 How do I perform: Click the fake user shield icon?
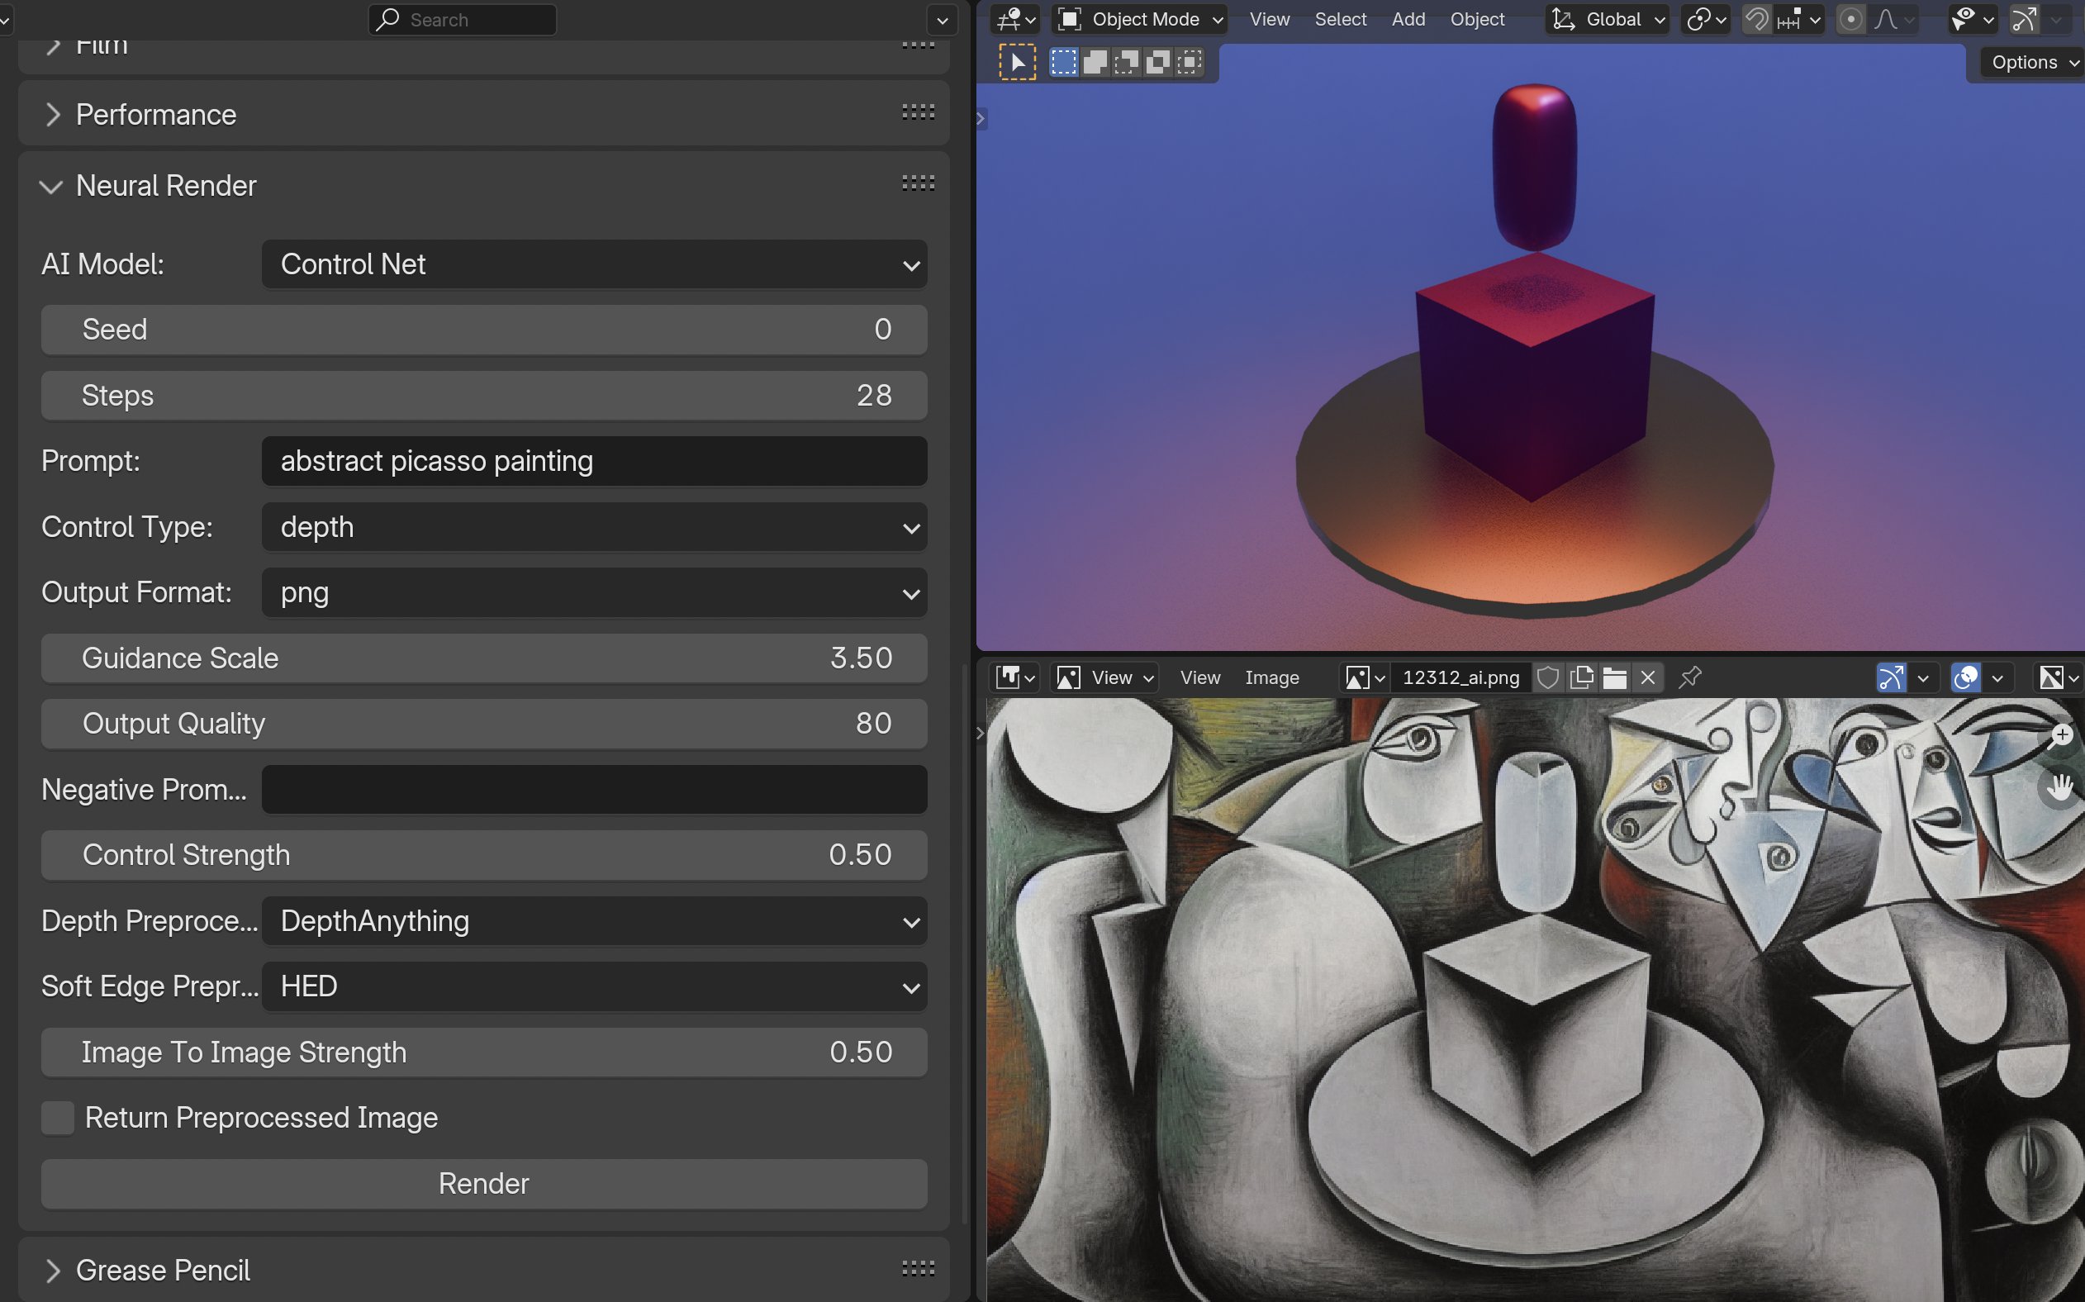click(x=1548, y=677)
